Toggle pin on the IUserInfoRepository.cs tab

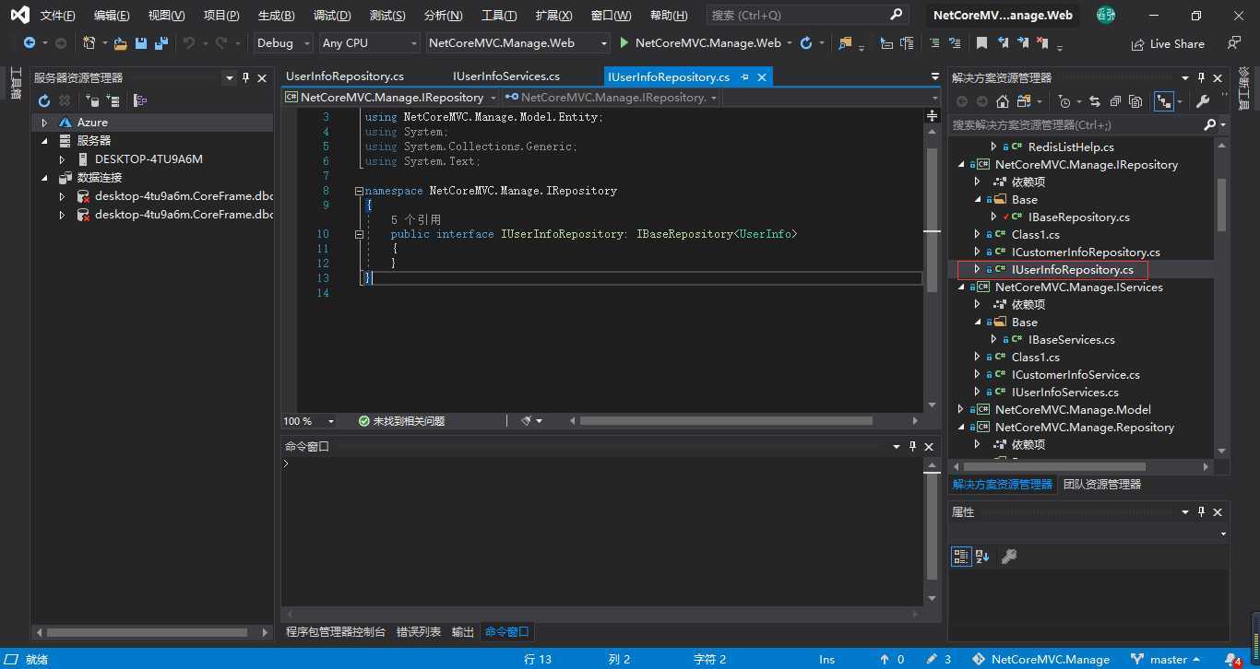(x=744, y=76)
